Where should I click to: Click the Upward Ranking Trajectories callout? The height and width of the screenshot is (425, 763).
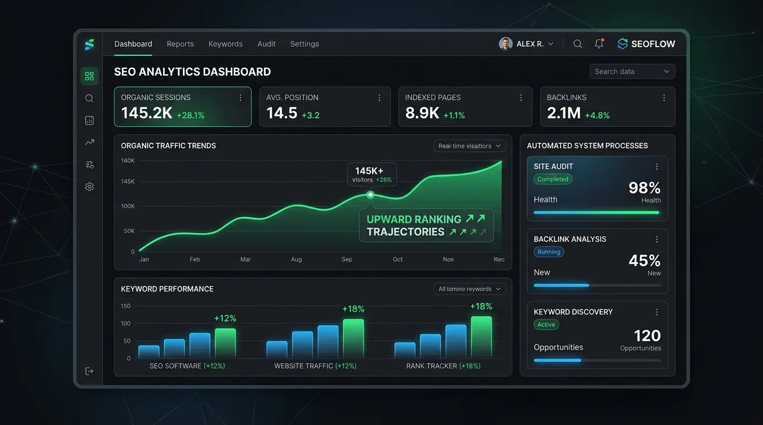pos(426,225)
